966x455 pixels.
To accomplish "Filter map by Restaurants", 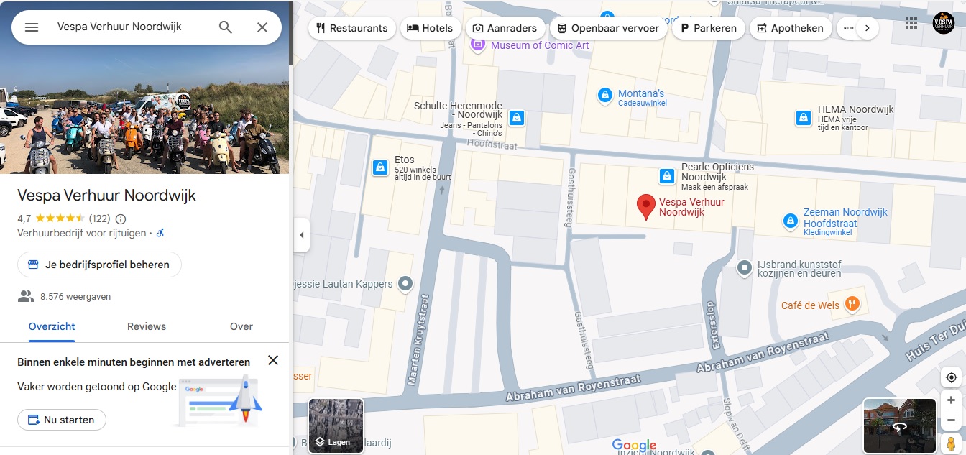I will click(x=352, y=28).
